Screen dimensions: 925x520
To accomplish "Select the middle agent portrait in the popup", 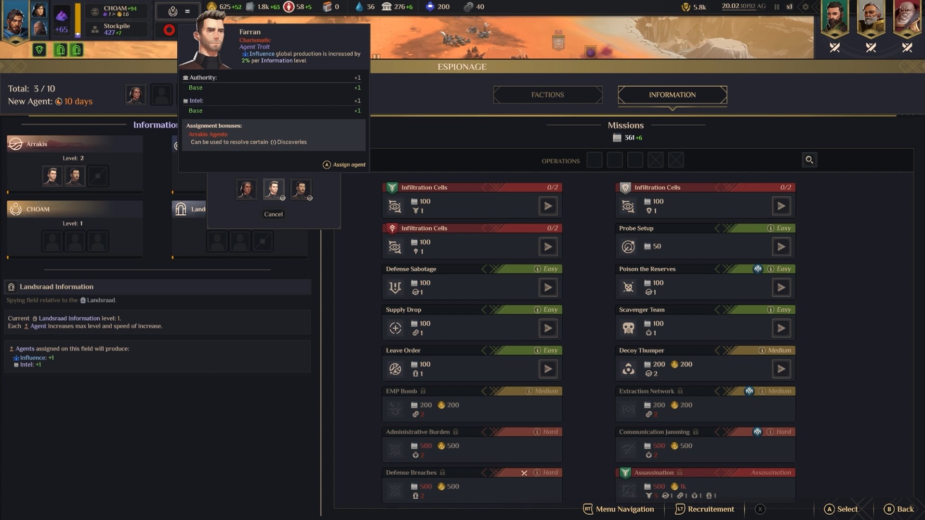I will click(x=274, y=189).
